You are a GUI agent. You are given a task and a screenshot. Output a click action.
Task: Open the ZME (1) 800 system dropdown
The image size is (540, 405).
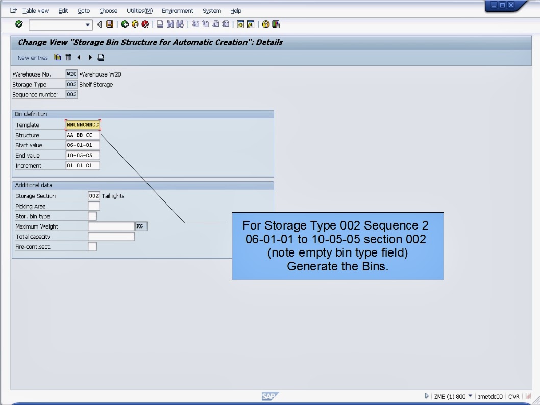pyautogui.click(x=470, y=396)
